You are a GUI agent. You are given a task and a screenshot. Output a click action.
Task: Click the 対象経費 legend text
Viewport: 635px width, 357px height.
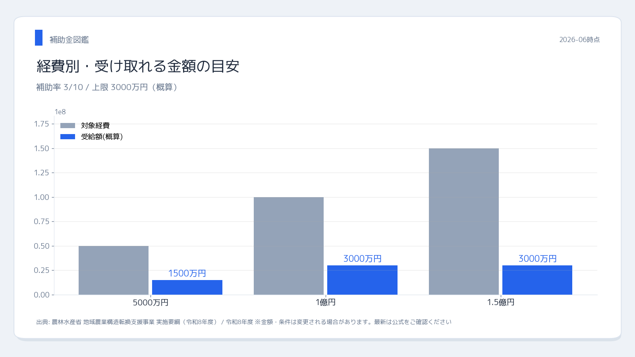(95, 125)
